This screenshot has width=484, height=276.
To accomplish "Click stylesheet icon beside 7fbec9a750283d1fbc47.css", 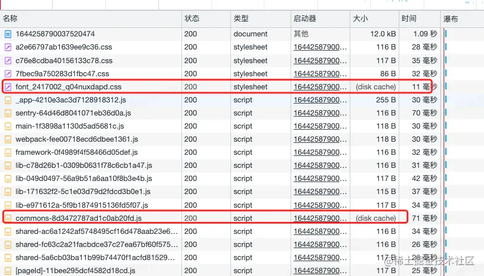I will tap(8, 74).
